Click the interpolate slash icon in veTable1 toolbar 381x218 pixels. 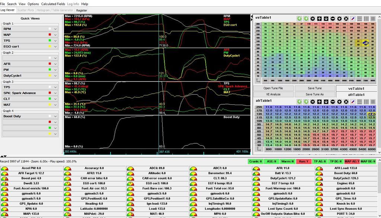[353, 19]
